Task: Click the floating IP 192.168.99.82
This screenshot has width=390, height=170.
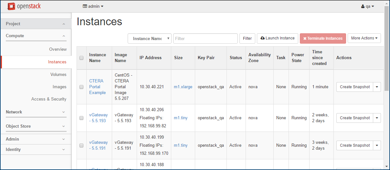Action: (153, 126)
